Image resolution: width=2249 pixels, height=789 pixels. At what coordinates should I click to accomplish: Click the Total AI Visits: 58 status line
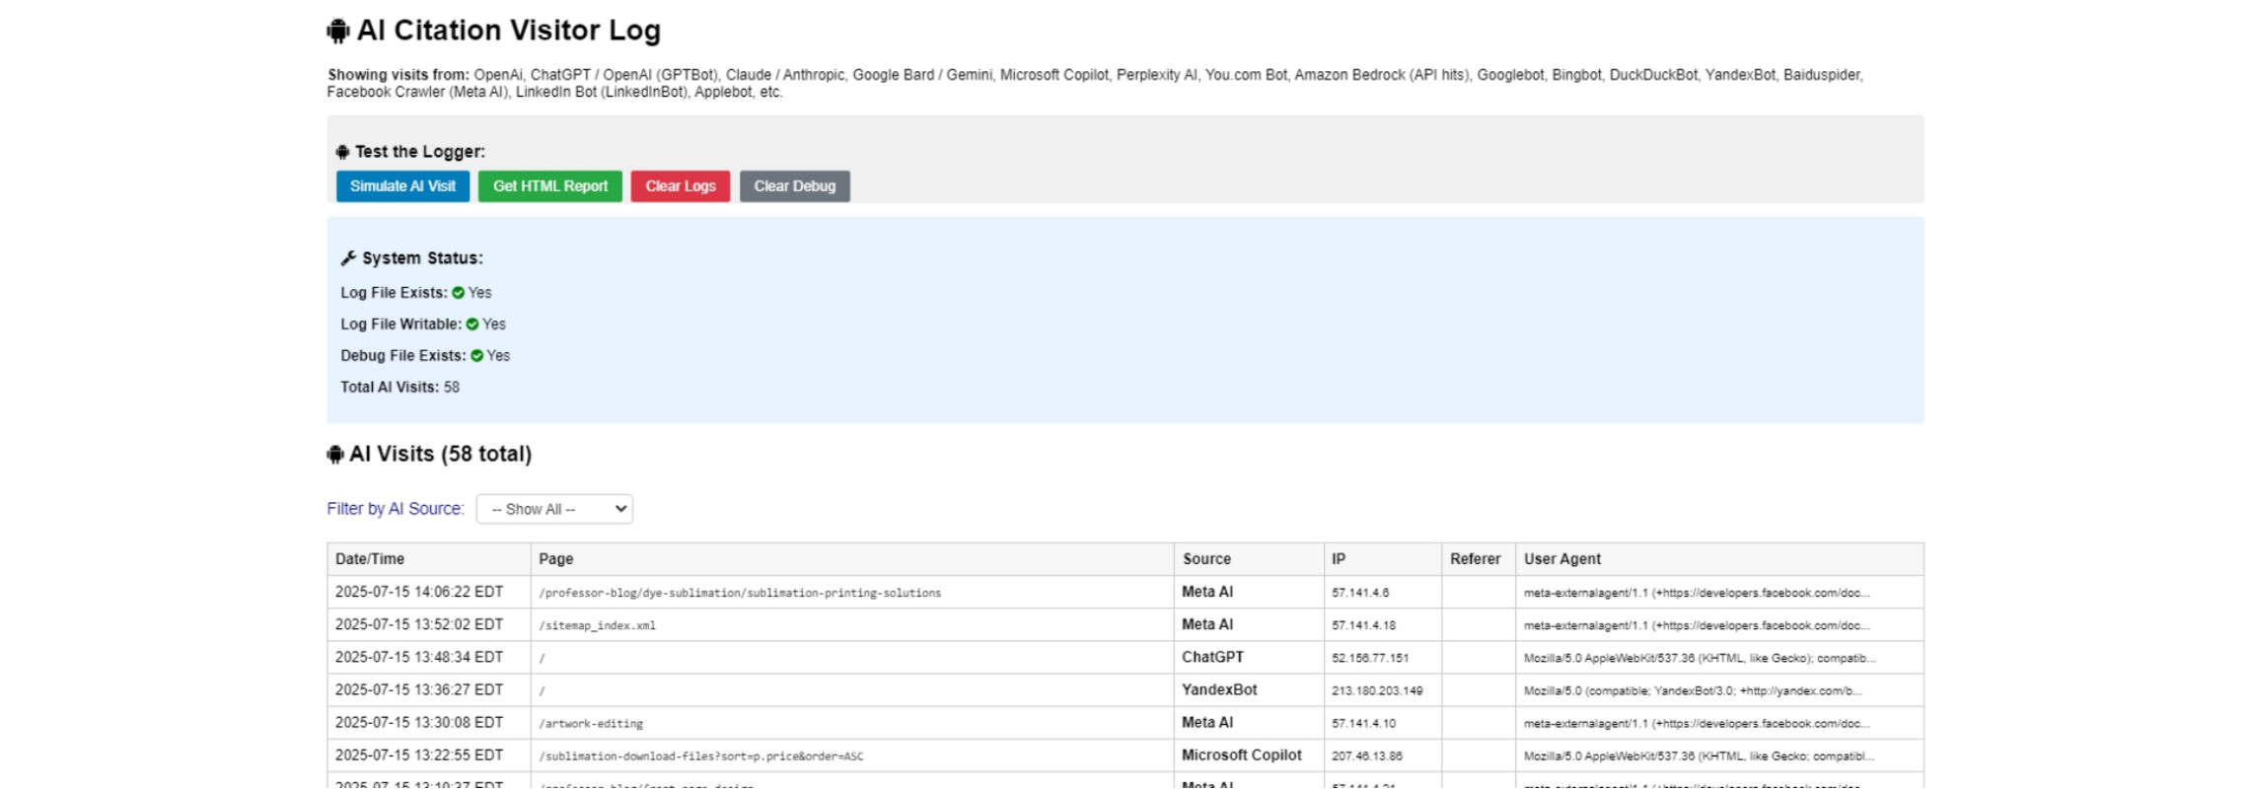pos(399,388)
